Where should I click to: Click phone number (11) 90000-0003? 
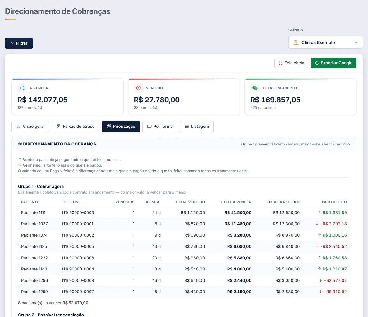78,213
